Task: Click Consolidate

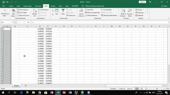Action: [106, 10]
